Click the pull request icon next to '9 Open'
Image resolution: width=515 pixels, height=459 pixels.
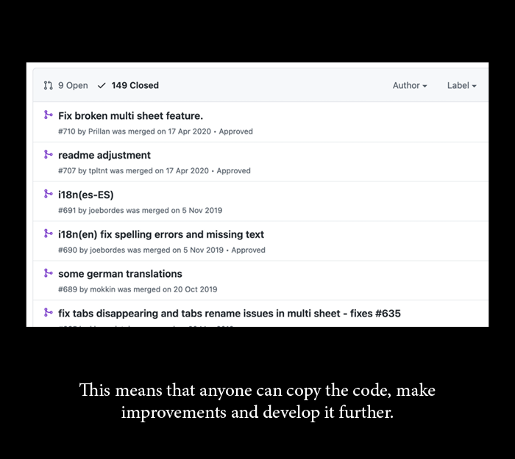48,85
